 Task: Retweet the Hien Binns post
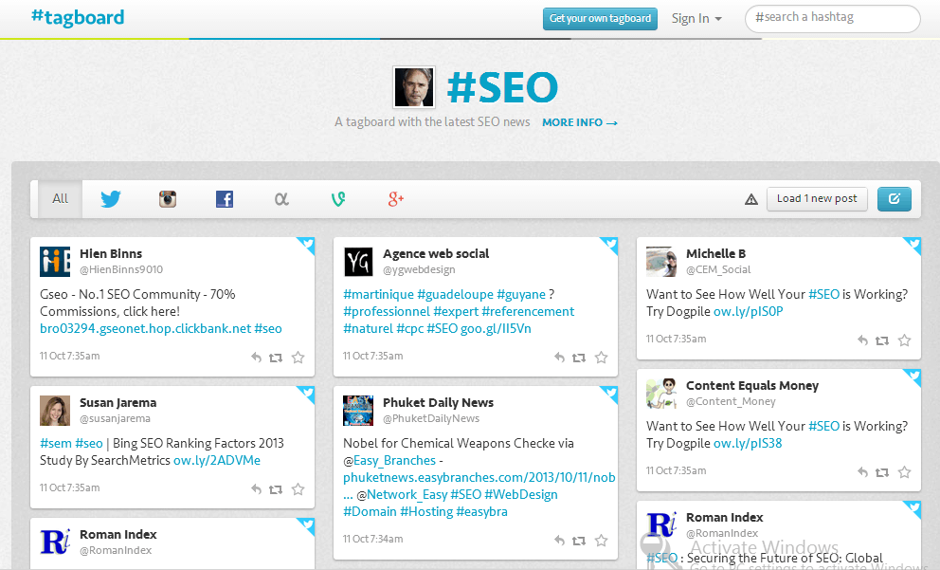276,358
